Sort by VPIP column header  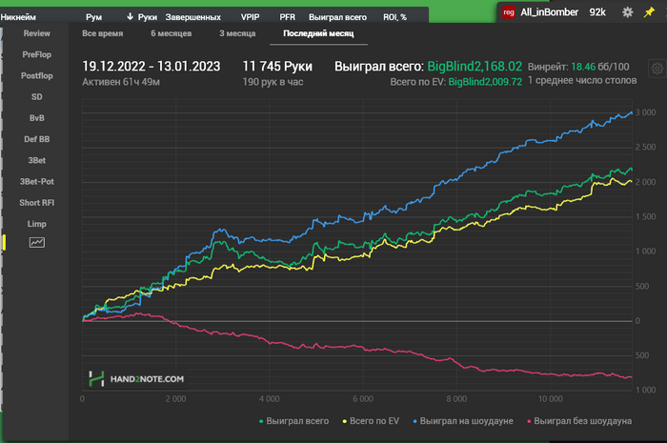pos(250,17)
